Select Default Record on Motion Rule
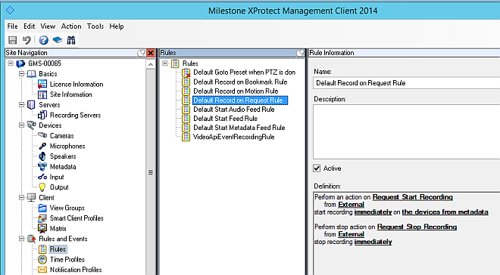This screenshot has width=500, height=275. pos(236,91)
